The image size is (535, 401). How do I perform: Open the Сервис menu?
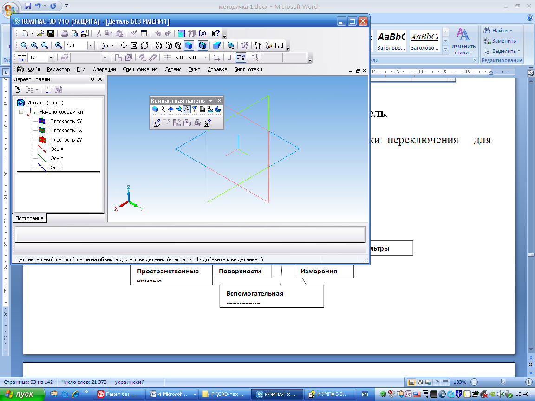point(173,69)
